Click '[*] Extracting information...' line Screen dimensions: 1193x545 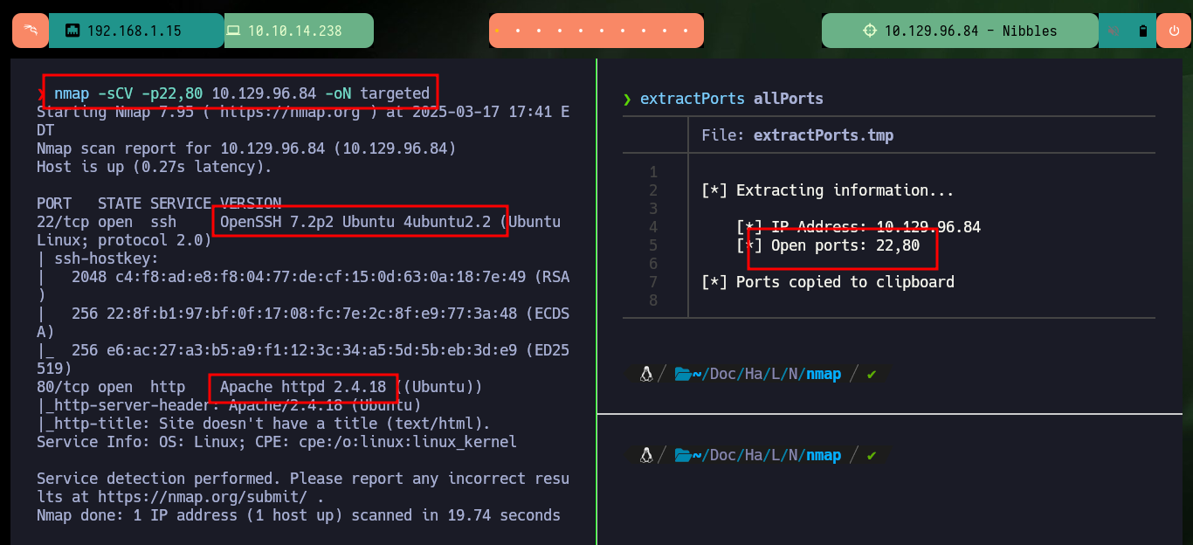[x=828, y=190]
